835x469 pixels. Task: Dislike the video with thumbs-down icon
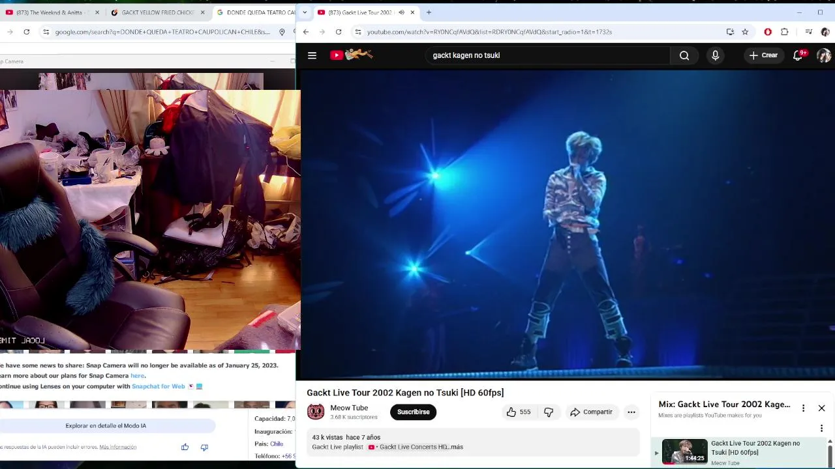tap(549, 412)
